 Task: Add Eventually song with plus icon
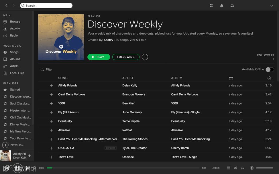pyautogui.click(x=51, y=121)
